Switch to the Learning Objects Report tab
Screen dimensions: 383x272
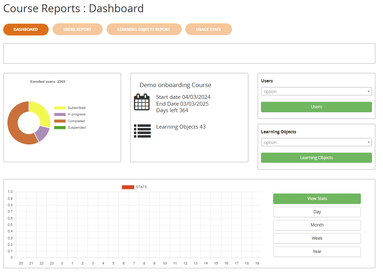[x=144, y=29]
